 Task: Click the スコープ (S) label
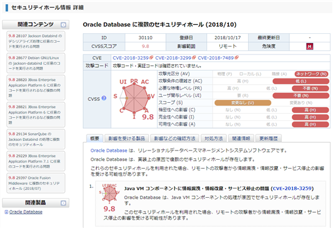(x=171, y=103)
